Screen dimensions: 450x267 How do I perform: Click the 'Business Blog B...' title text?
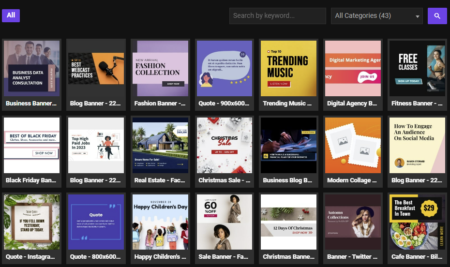tap(287, 180)
